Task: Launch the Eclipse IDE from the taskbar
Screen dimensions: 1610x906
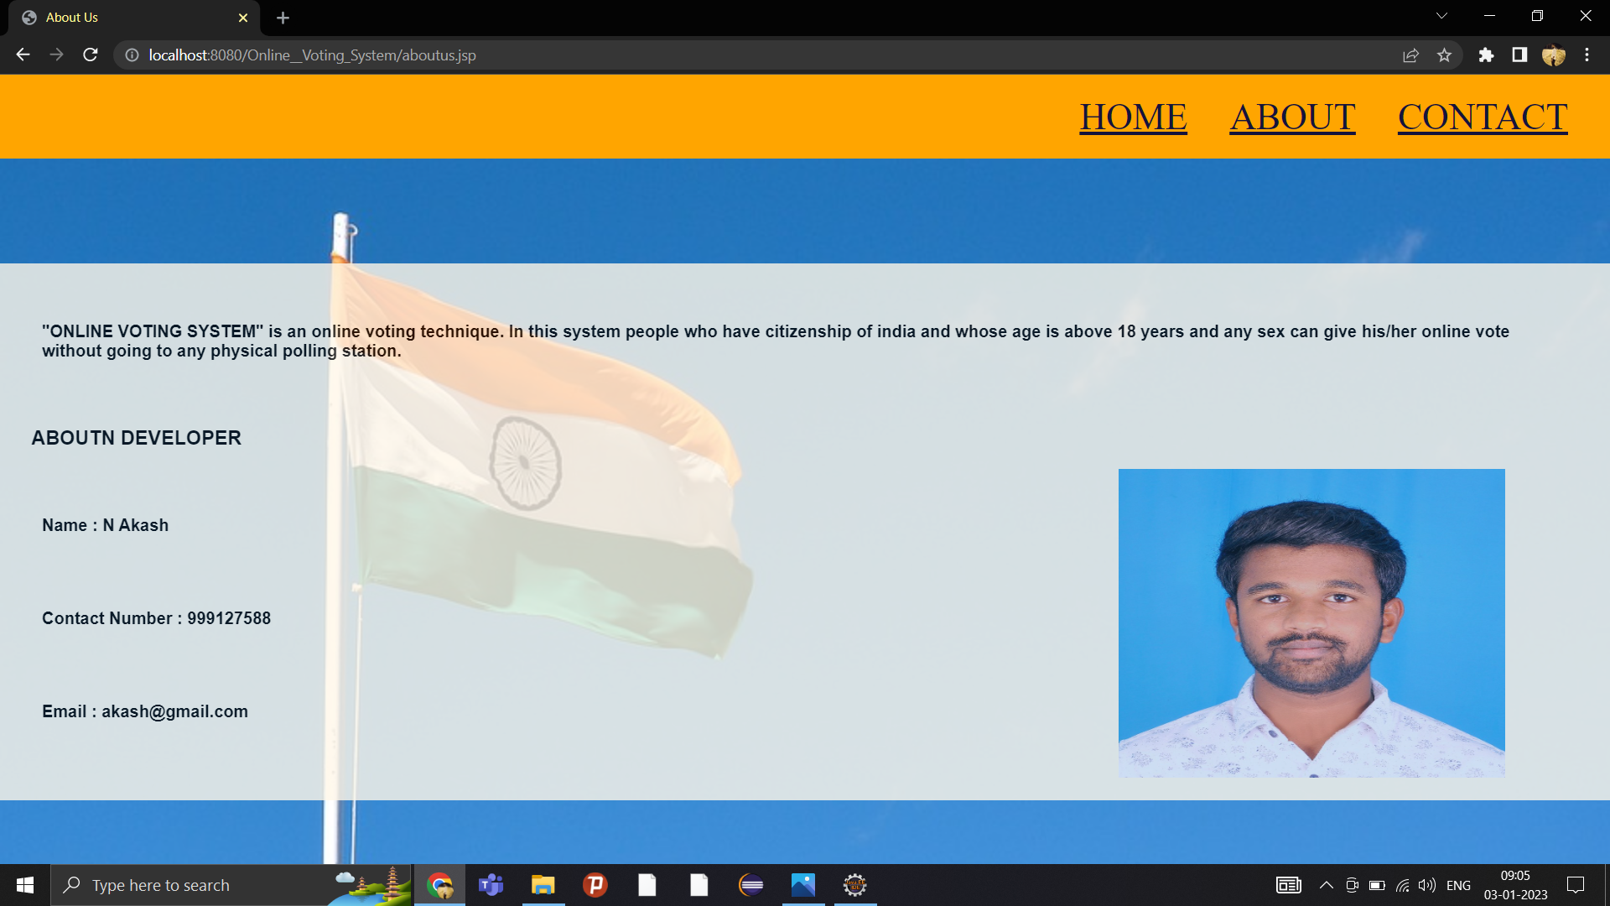Action: (750, 884)
